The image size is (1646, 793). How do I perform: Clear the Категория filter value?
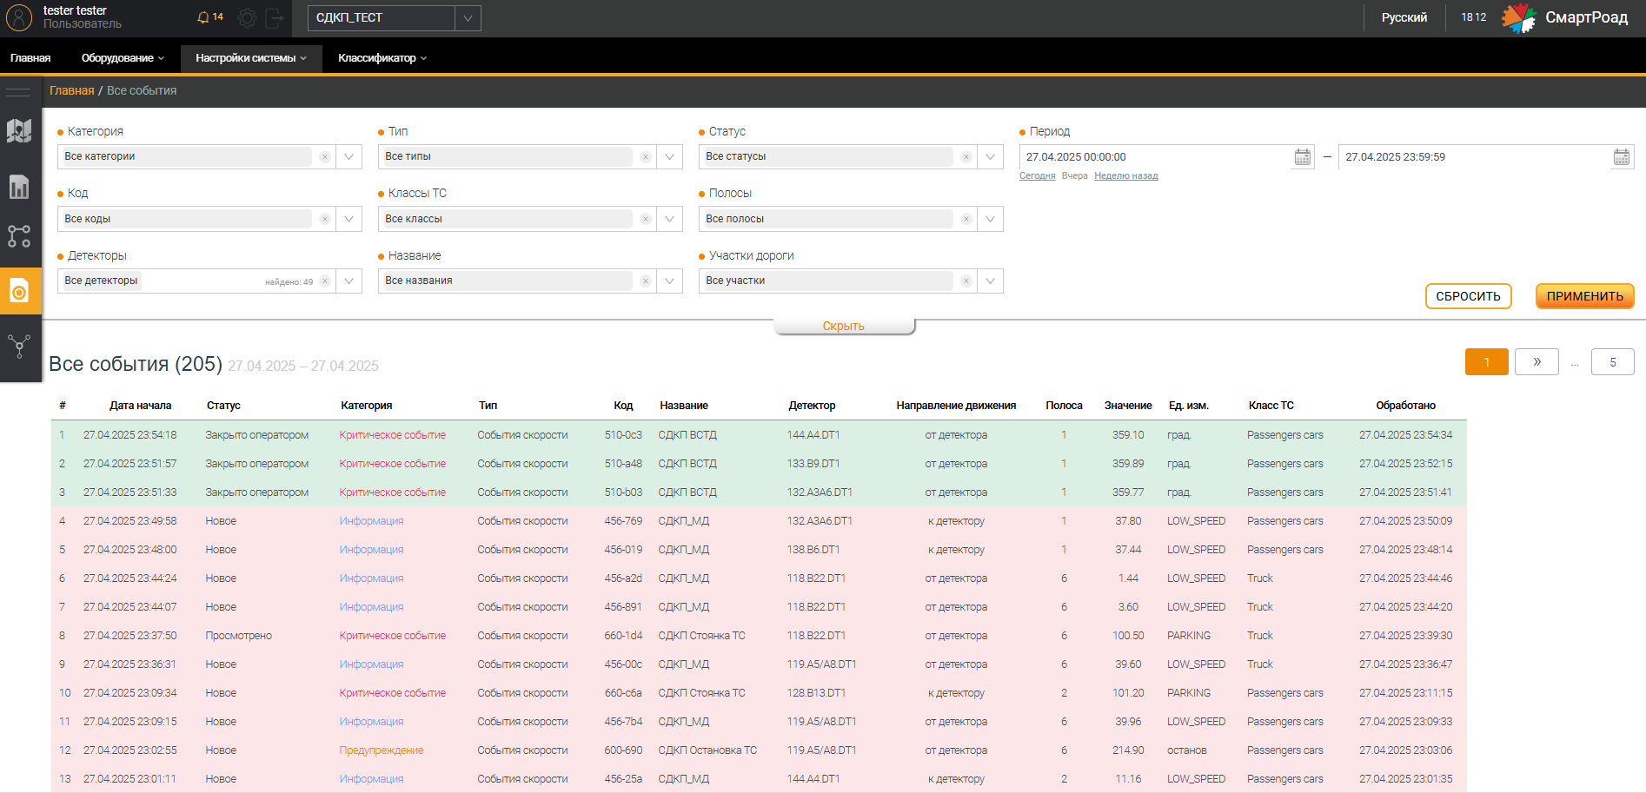pos(324,157)
